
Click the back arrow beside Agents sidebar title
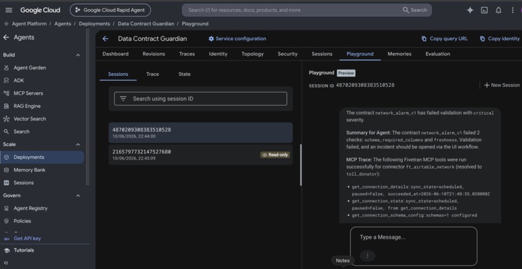(x=6, y=38)
